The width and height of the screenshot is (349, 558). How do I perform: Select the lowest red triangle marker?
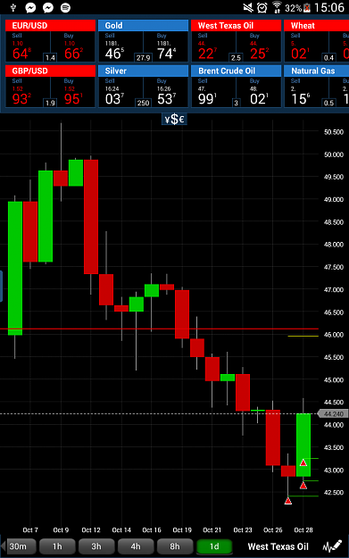(x=288, y=501)
